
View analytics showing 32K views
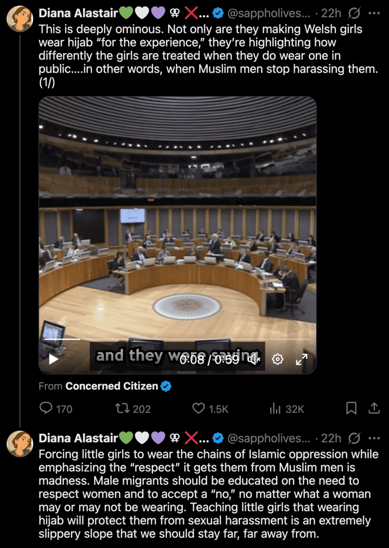pos(287,408)
